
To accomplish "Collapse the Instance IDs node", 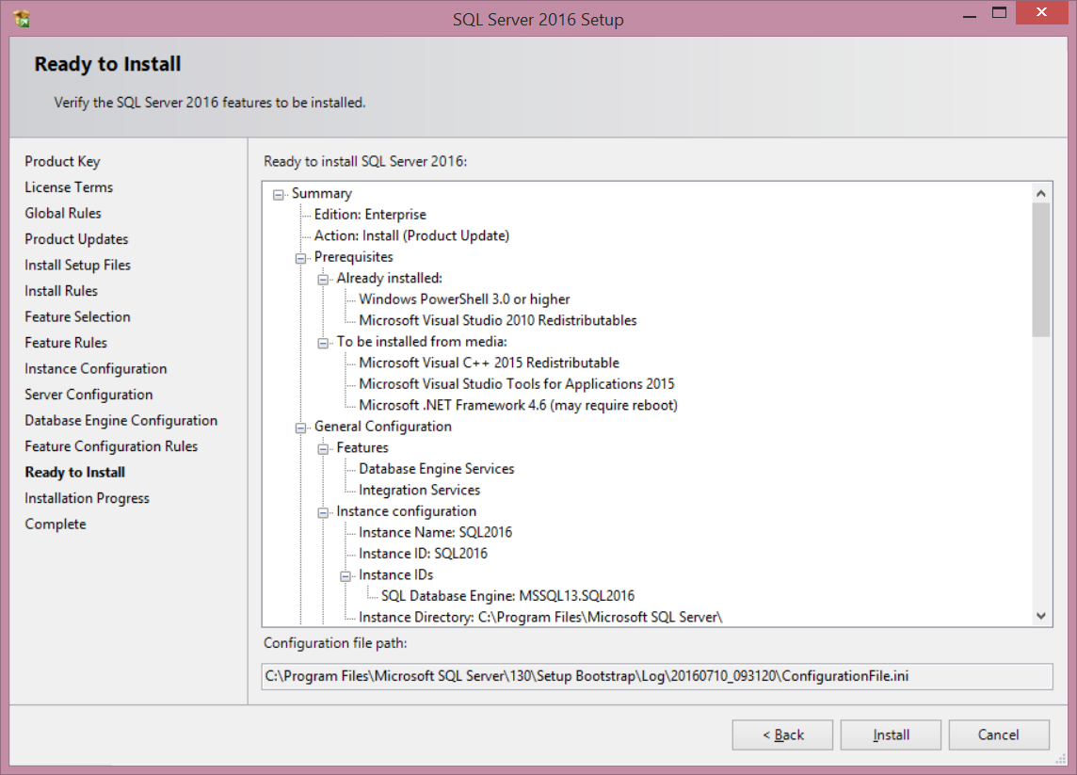I will pos(346,576).
